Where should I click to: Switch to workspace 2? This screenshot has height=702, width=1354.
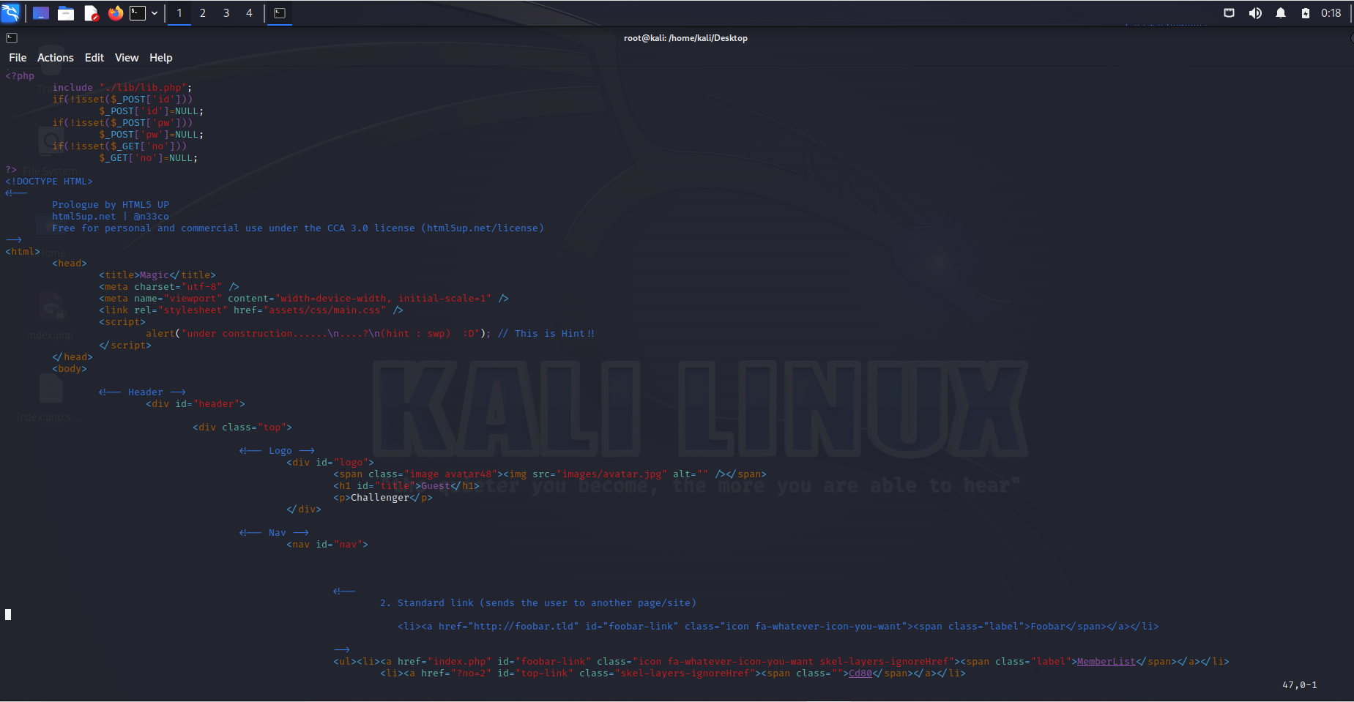click(x=203, y=13)
